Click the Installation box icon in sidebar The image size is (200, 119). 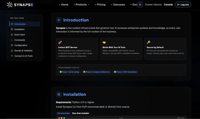tap(12, 29)
